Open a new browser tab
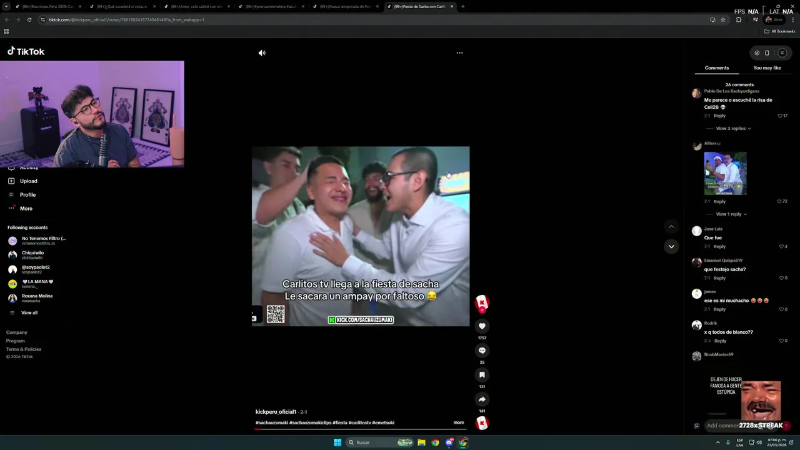 (462, 6)
